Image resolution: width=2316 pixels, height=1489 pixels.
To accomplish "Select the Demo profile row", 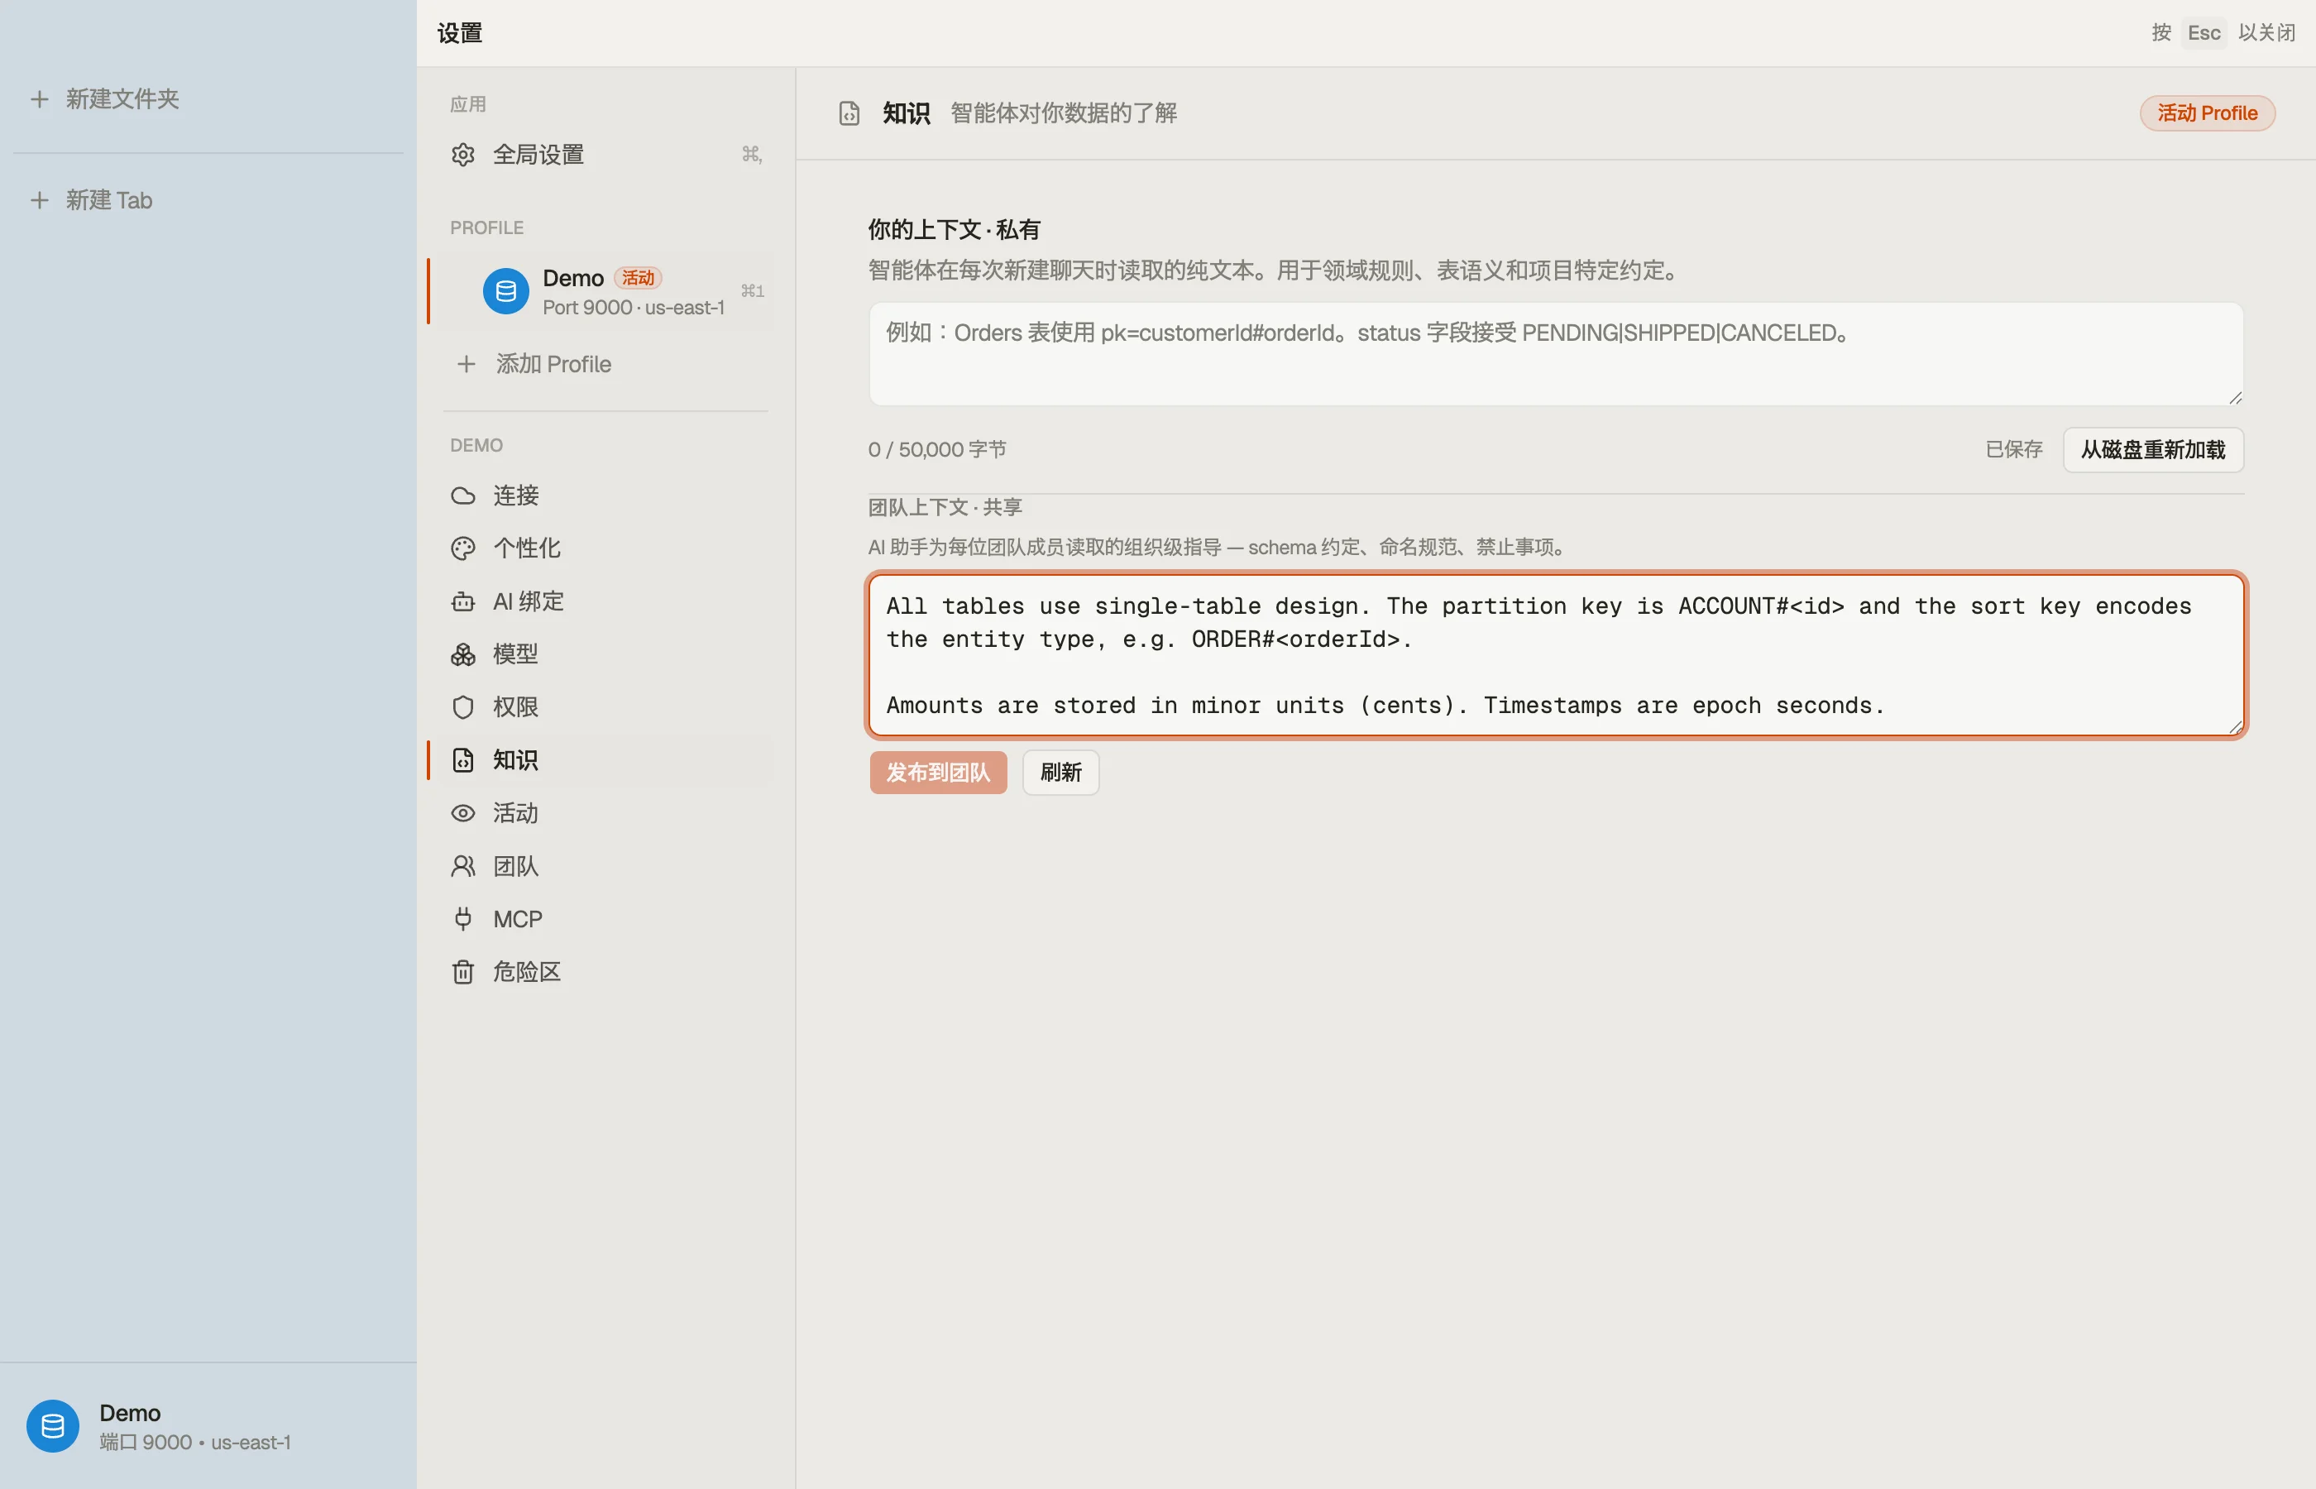I will click(x=605, y=291).
